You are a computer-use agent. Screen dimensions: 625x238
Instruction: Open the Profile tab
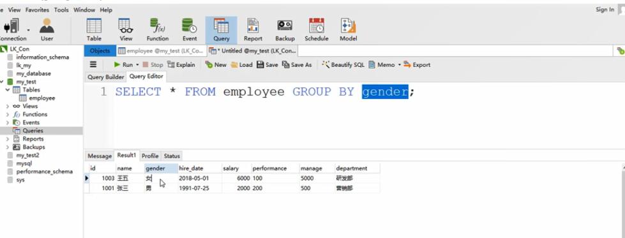pos(150,156)
